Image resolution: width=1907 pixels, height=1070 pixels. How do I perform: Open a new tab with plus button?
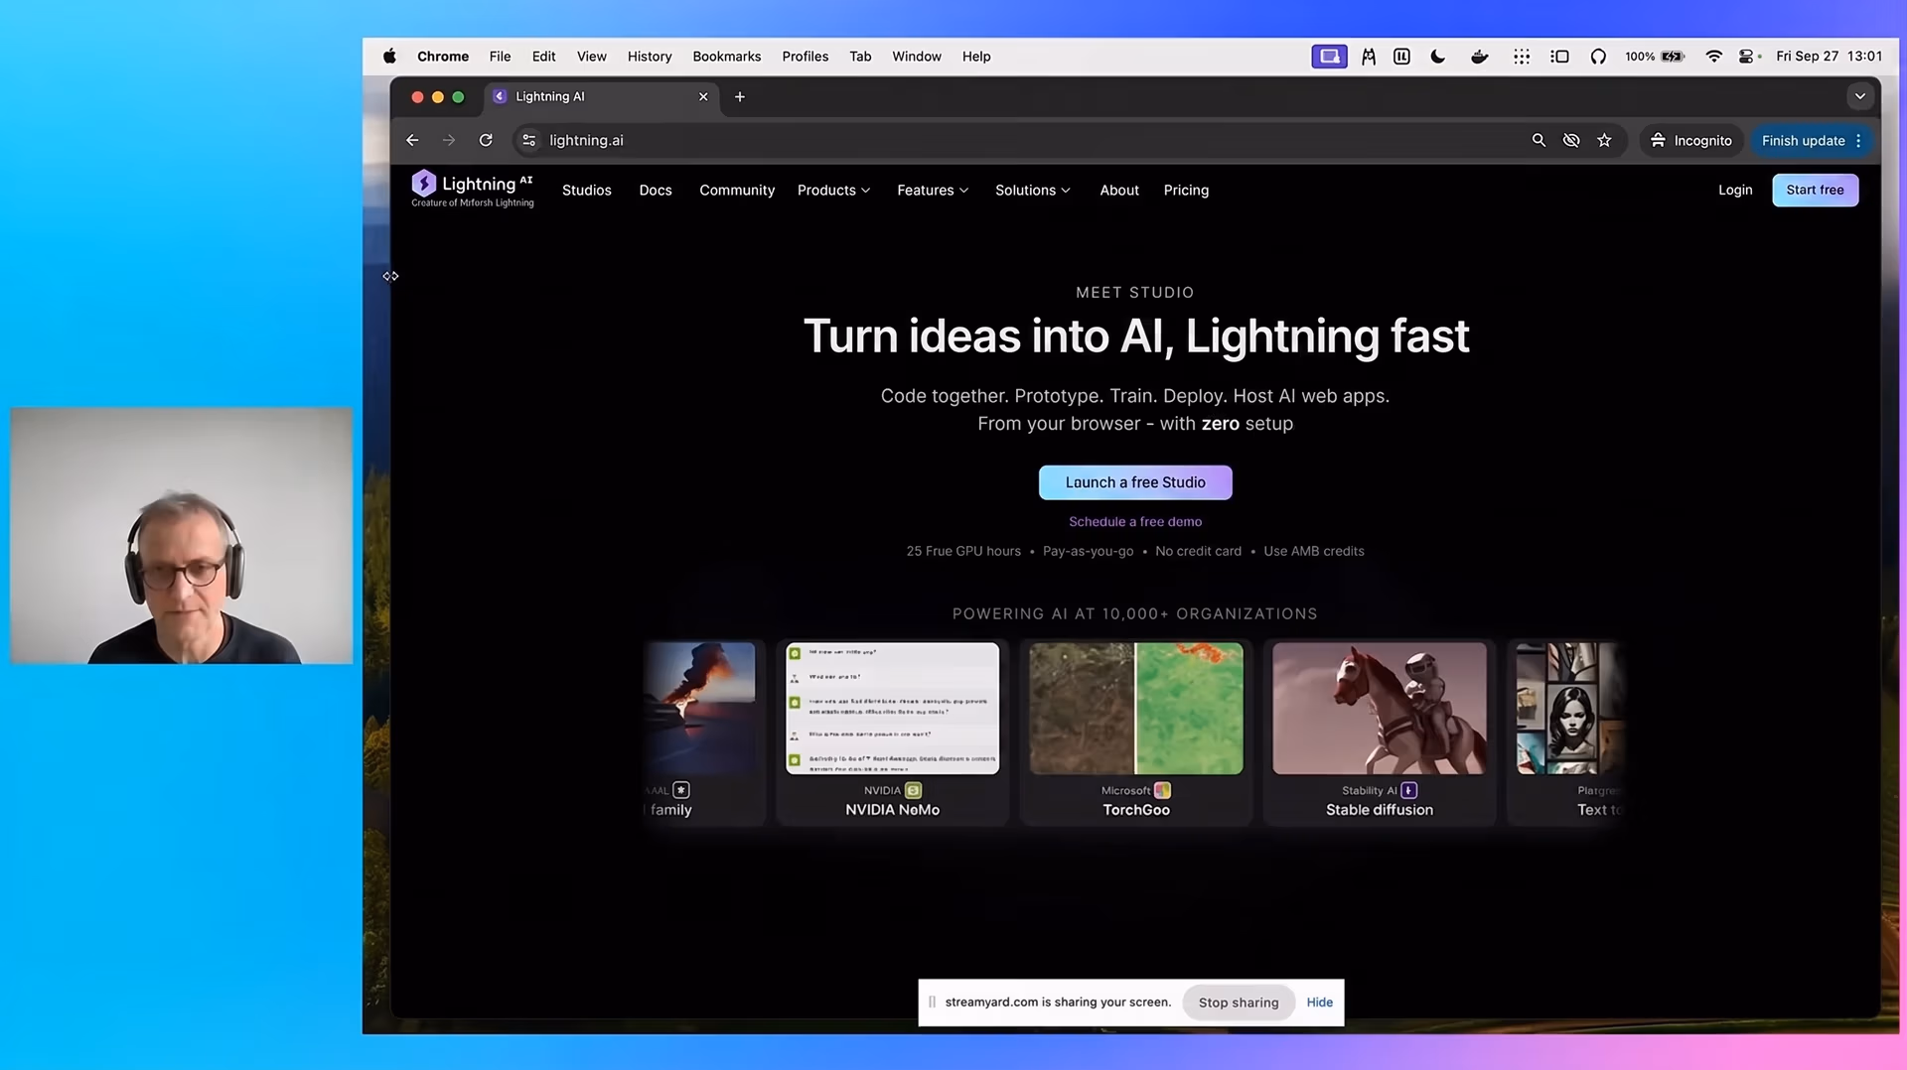pos(739,96)
